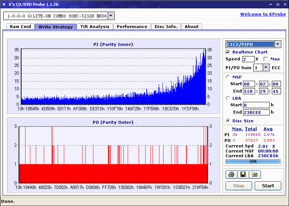Select the MSF radio button
This screenshot has width=289, height=206.
coord(228,77)
